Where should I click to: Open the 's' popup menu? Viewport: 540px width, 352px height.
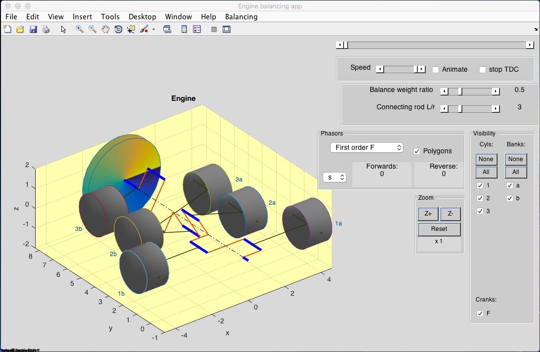point(335,177)
